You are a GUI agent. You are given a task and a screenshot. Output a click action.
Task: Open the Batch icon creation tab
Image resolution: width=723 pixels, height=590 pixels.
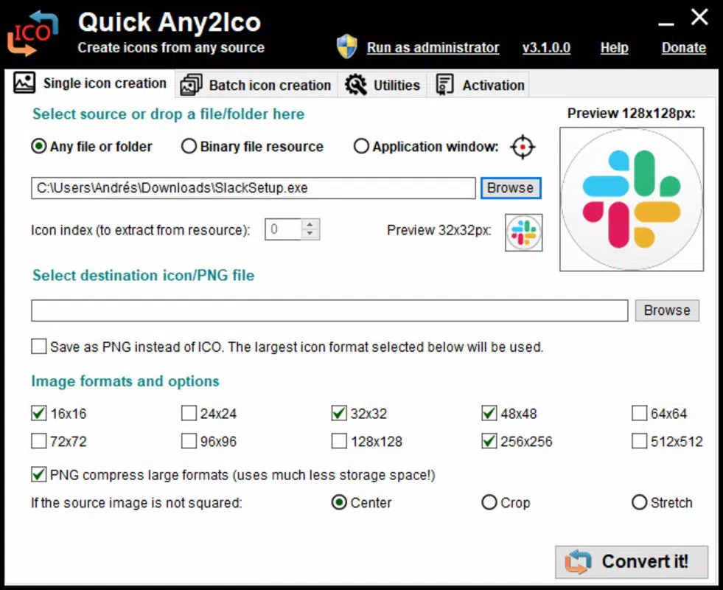click(x=256, y=86)
